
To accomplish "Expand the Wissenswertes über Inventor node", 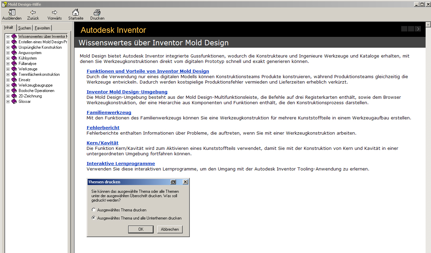I will pyautogui.click(x=8, y=37).
